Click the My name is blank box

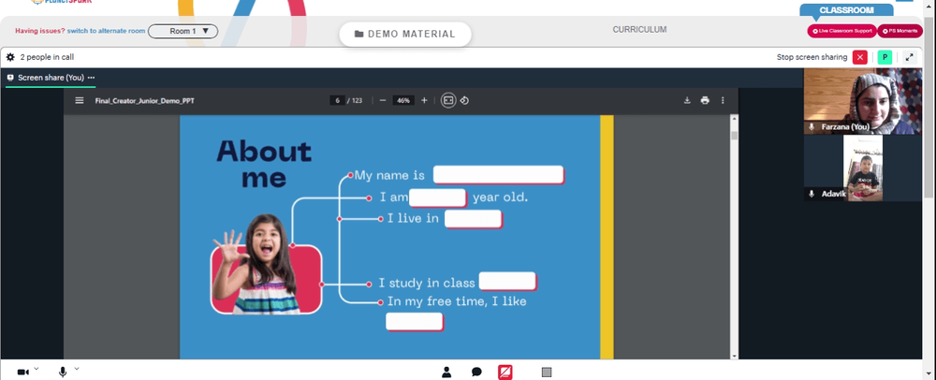tap(499, 175)
